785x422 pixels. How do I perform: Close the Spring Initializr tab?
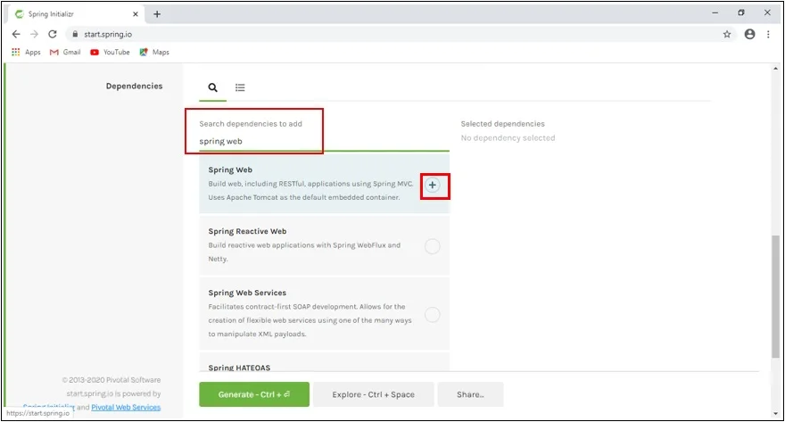click(136, 14)
